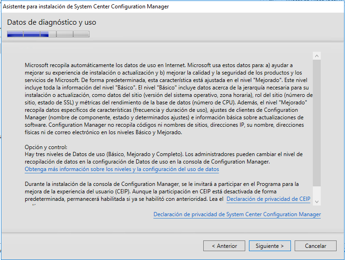Click the 'Datos de diagnóstico y uso' heading

51,22
